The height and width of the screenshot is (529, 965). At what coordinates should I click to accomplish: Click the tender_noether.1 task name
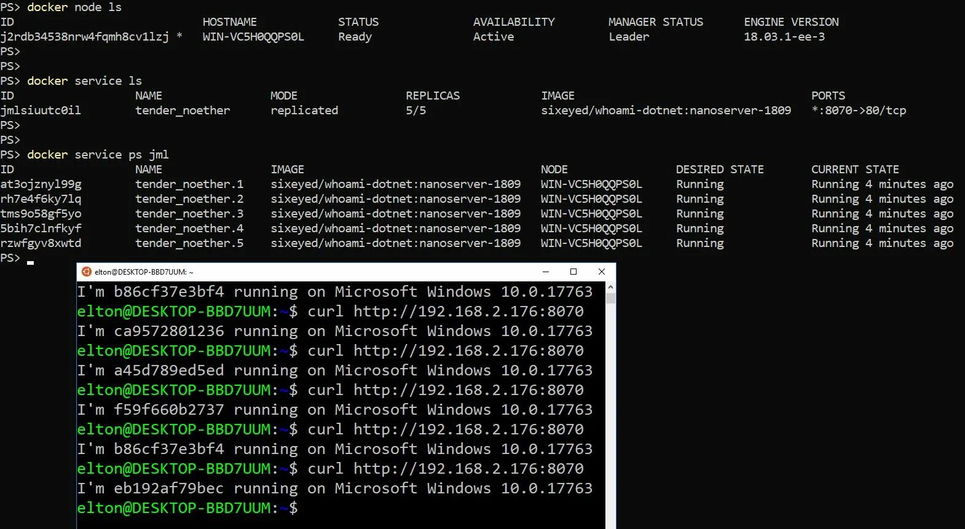pos(189,184)
